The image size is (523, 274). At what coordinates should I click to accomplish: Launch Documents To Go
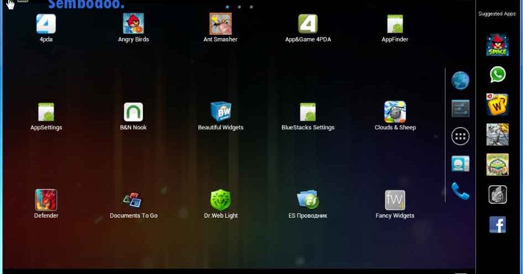tap(133, 200)
